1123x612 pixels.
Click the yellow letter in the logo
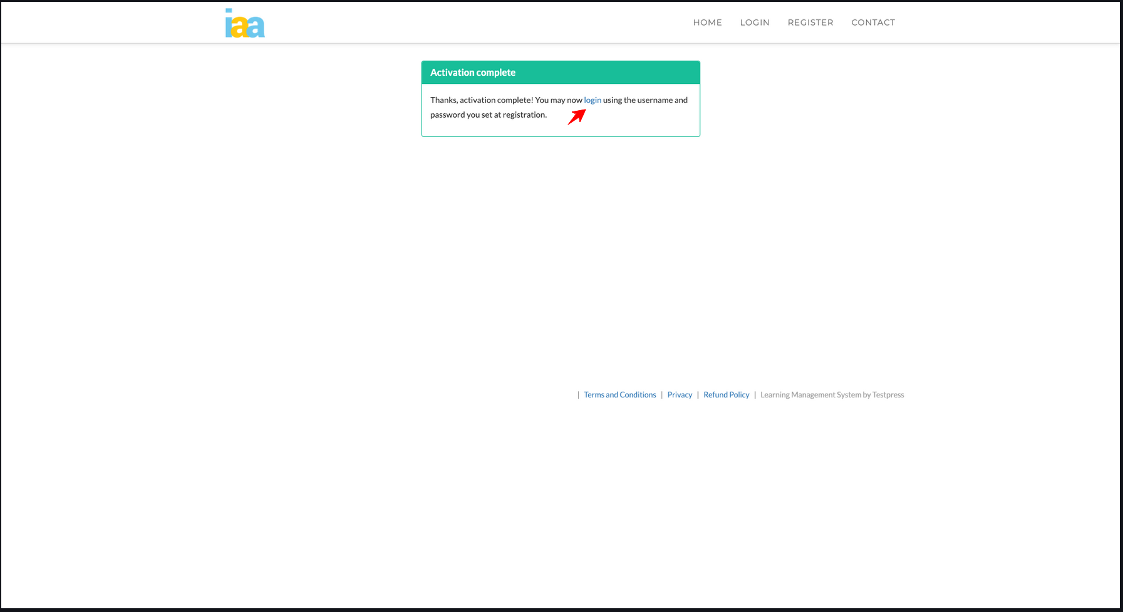[240, 27]
